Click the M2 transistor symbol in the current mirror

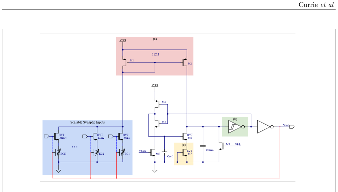click(x=185, y=63)
